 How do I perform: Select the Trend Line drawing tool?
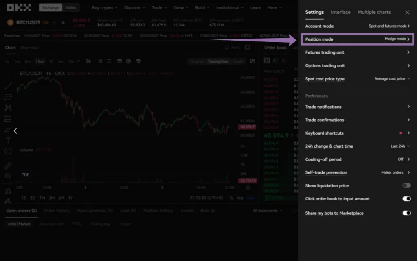coord(8,86)
